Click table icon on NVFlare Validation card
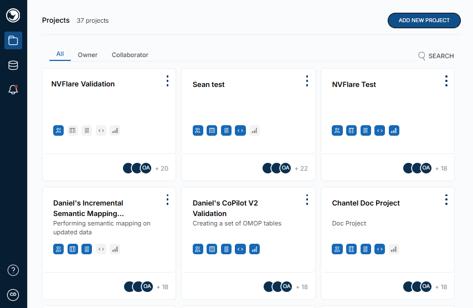Screen dimensions: 473x308 click(73, 131)
